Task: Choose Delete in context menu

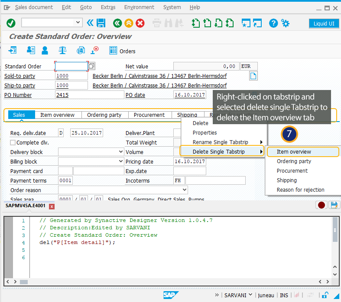Action: [201, 123]
